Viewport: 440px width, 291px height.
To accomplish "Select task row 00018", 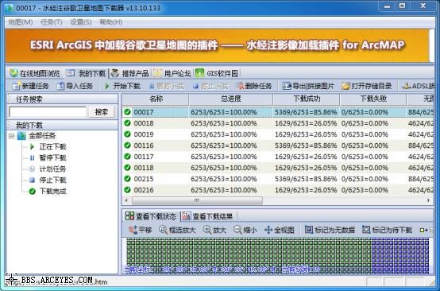I will click(278, 123).
